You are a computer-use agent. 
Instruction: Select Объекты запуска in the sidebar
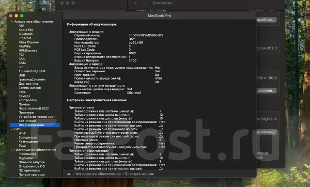pos(31,162)
